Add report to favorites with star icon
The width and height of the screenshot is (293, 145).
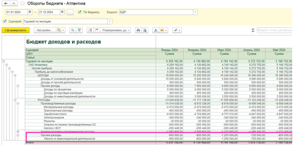tap(23, 3)
